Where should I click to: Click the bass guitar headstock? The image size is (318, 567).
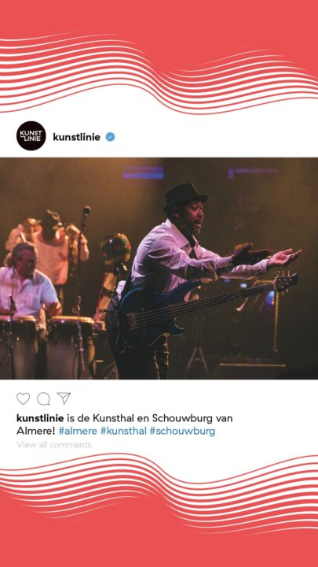point(287,279)
